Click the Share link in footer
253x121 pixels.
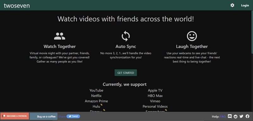point(62,117)
